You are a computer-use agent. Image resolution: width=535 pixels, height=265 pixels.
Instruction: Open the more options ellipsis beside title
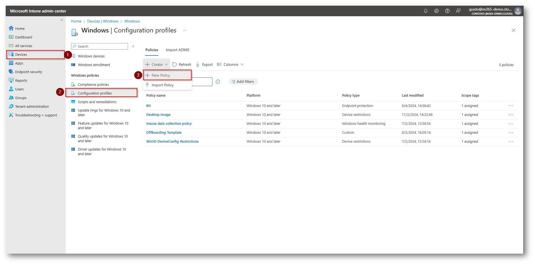[x=185, y=30]
